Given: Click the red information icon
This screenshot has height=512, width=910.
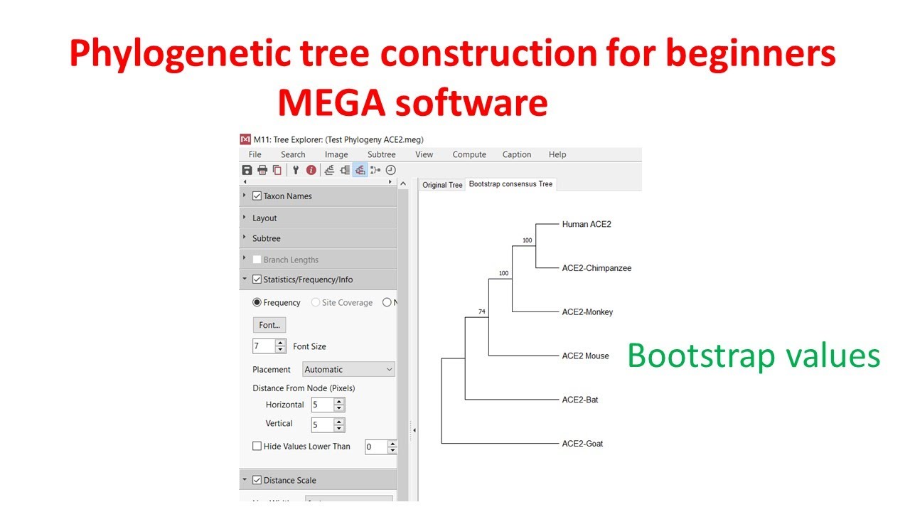Looking at the screenshot, I should [311, 170].
